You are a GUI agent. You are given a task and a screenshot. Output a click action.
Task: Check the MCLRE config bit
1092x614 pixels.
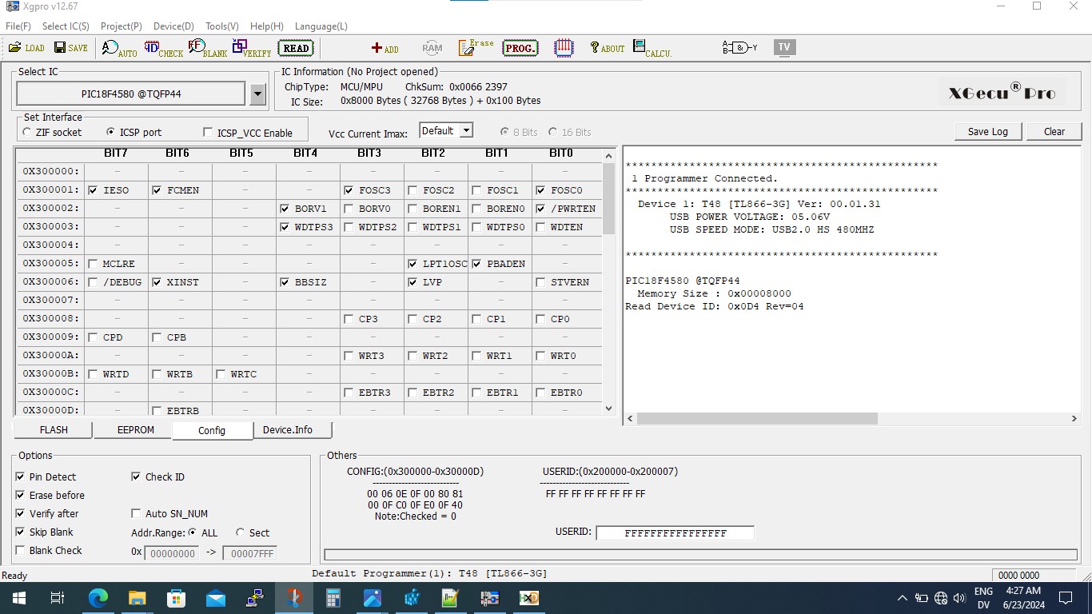click(x=94, y=264)
